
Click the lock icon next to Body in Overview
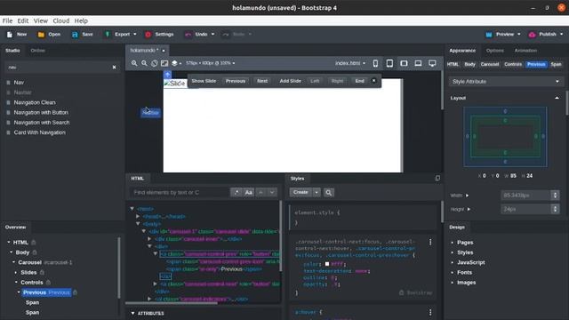pyautogui.click(x=35, y=252)
